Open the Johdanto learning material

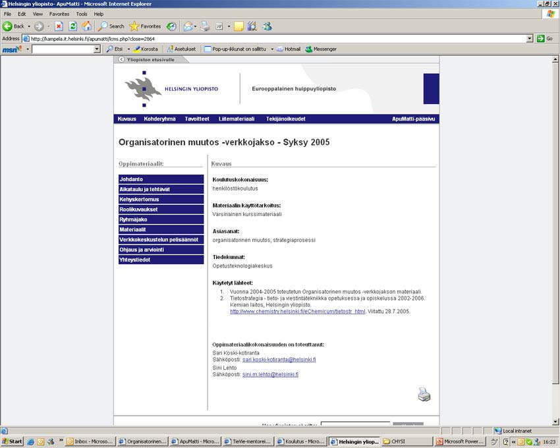pos(161,179)
